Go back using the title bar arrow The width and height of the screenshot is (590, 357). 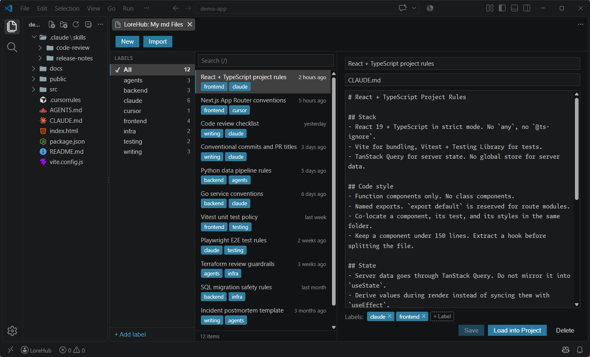(x=176, y=8)
